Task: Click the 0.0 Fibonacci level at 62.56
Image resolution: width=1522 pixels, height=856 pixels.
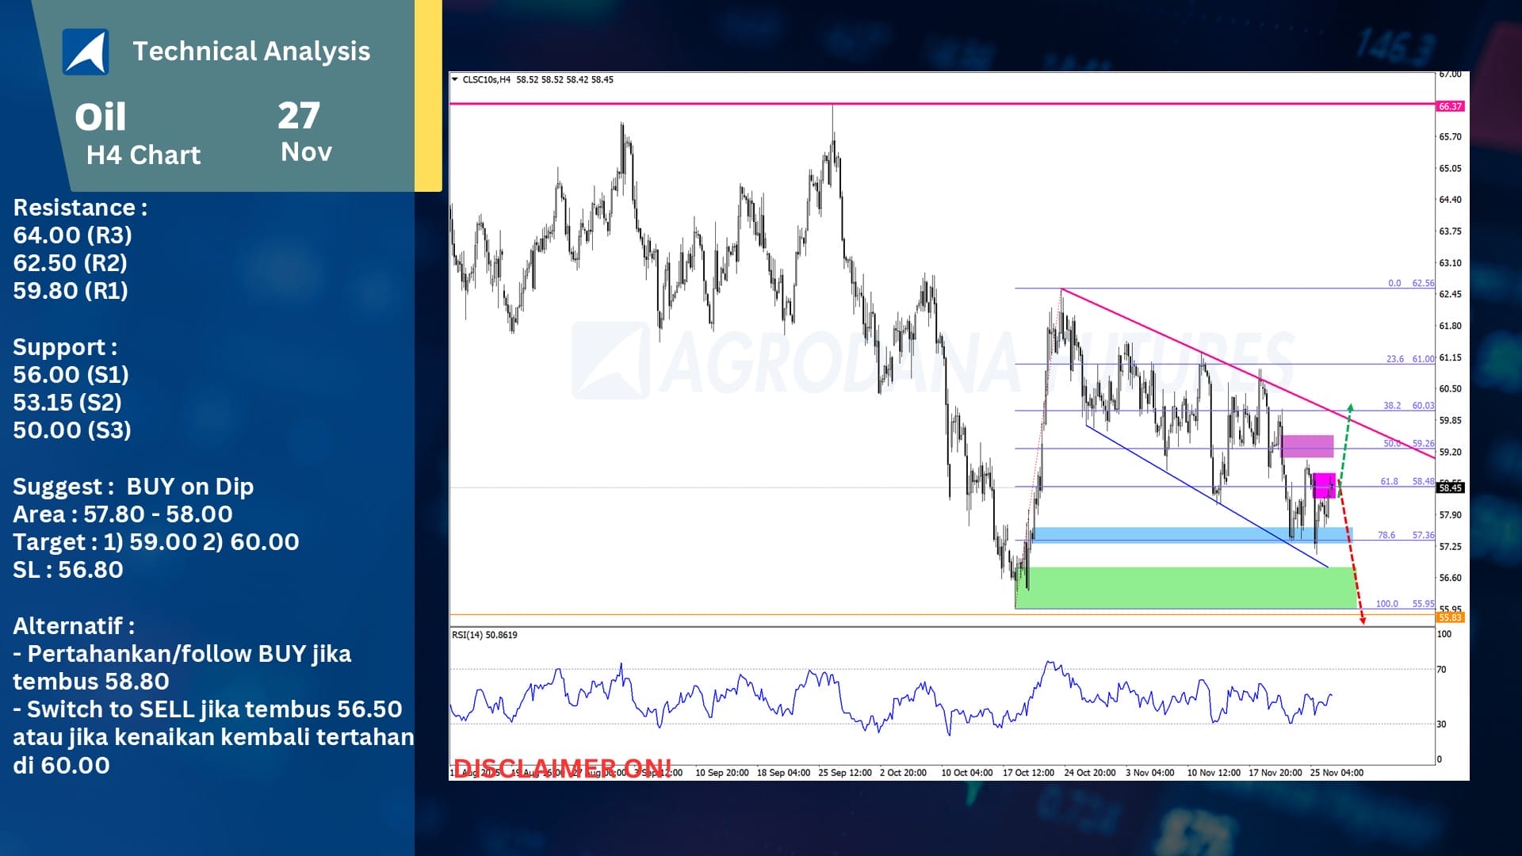Action: tap(1394, 284)
